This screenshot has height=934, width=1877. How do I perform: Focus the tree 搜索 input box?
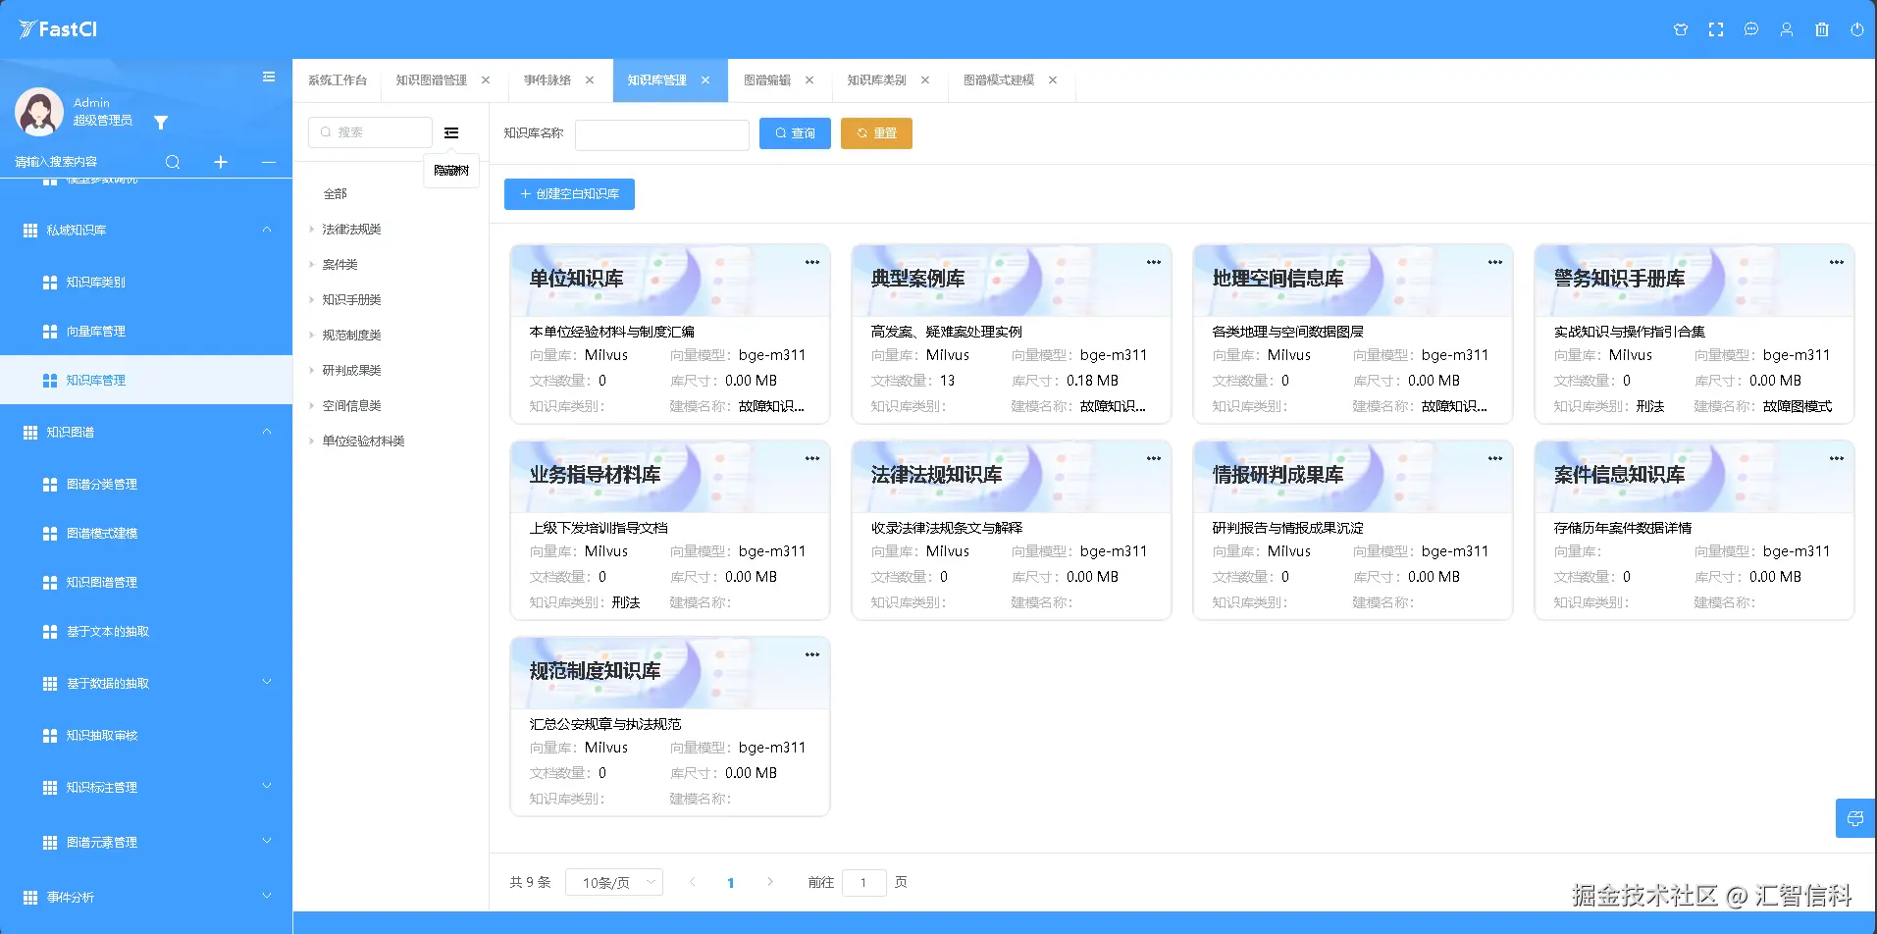[x=370, y=132]
